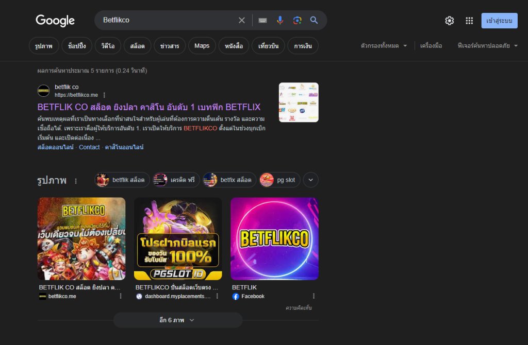Open the สล็อตออนไลน์ sitelink

[56, 147]
